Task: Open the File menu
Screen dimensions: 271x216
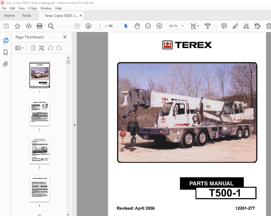Action: 4,8
